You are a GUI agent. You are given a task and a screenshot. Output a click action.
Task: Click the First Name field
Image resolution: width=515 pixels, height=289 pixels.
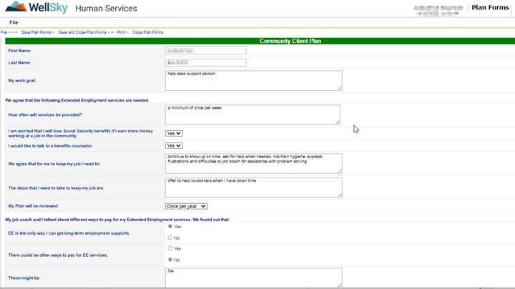tap(205, 51)
